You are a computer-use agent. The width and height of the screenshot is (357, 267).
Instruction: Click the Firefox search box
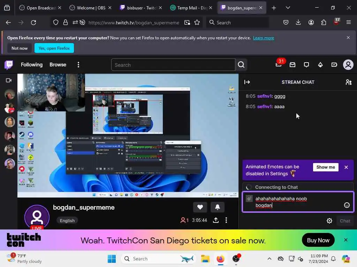click(237, 23)
